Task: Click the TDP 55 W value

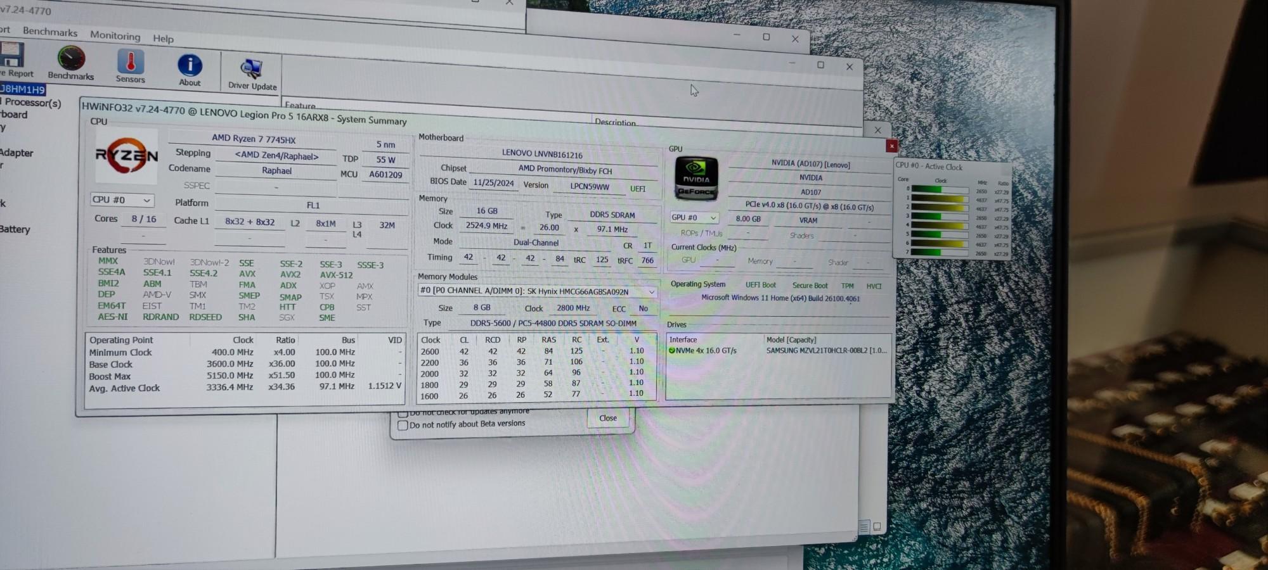Action: pyautogui.click(x=385, y=160)
